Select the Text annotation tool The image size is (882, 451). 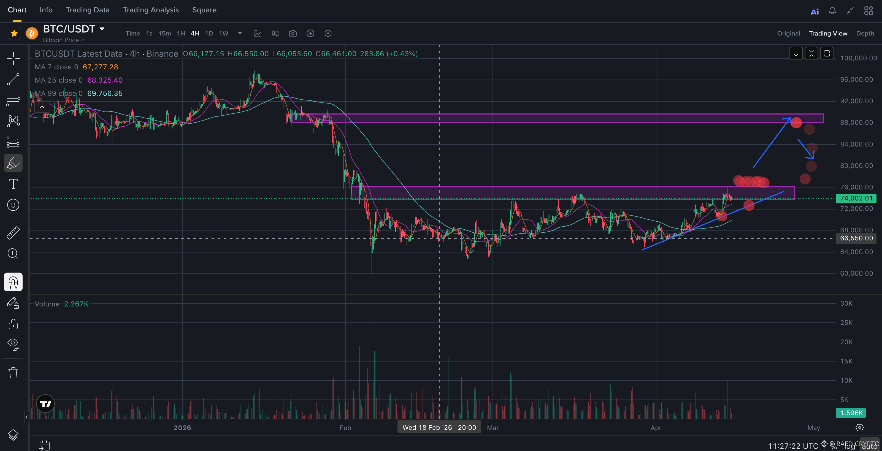pos(13,184)
